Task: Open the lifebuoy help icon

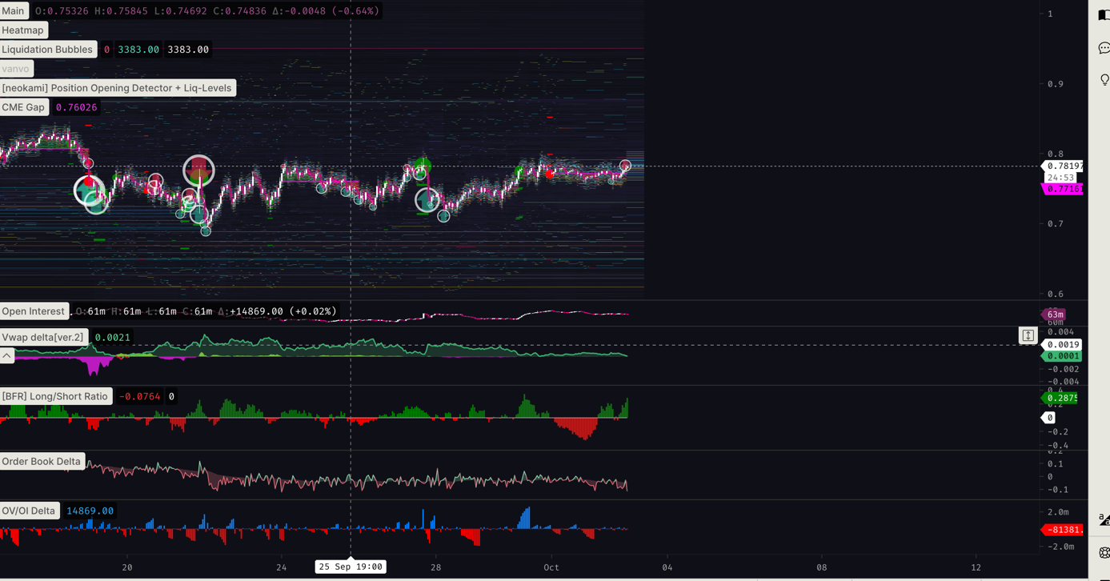Action: pos(1104,553)
